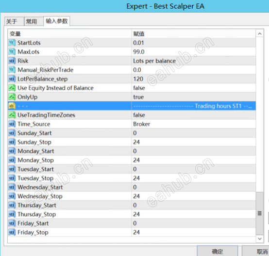269x256 pixels.
Task: Click the LotPerBalance_step row icon
Action: pyautogui.click(x=12, y=79)
